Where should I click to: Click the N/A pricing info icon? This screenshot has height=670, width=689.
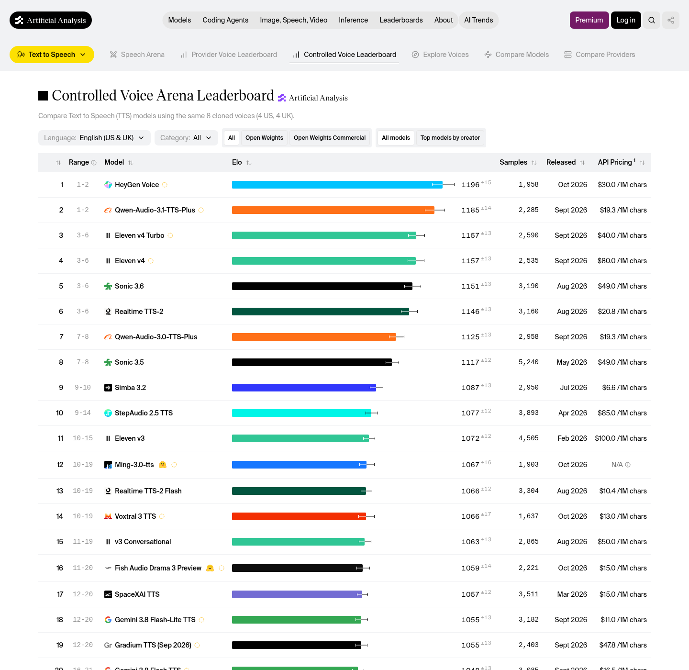pyautogui.click(x=628, y=465)
